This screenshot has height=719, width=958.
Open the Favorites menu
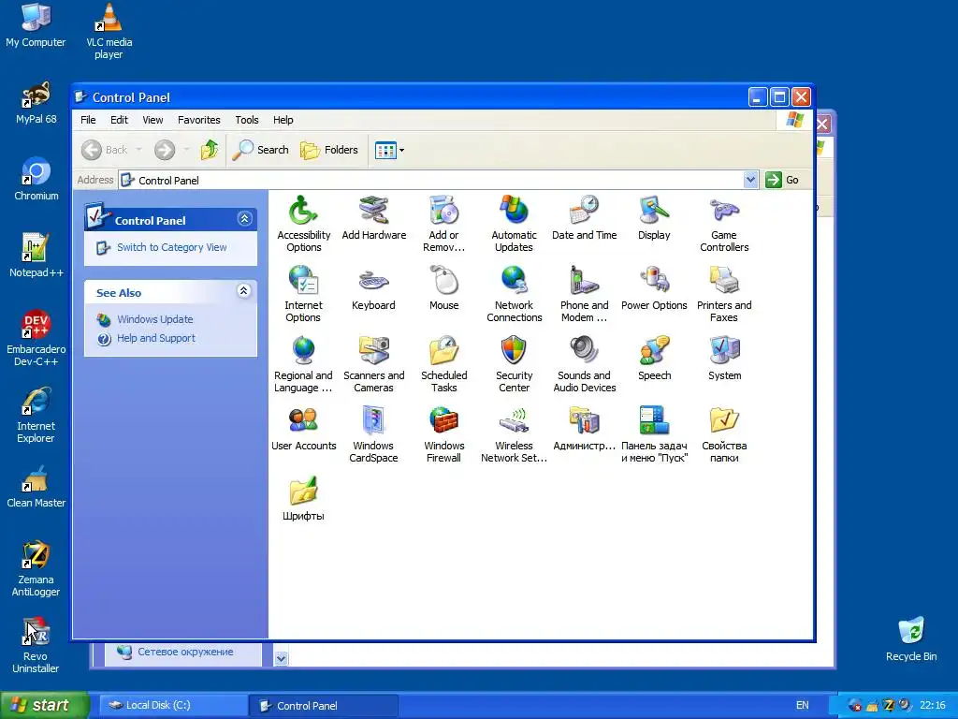[199, 120]
